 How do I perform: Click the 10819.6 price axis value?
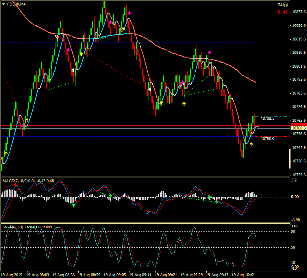[x=299, y=39]
